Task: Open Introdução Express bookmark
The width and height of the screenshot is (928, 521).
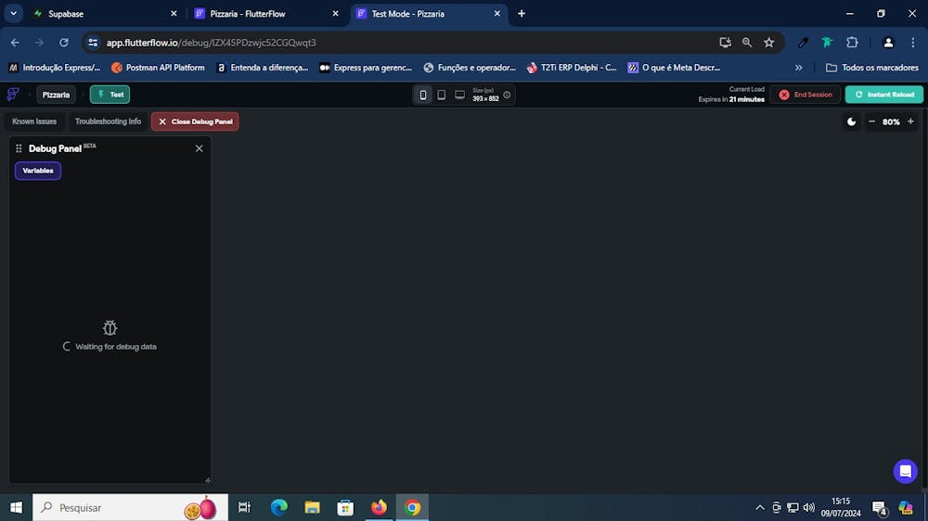Action: coord(55,68)
